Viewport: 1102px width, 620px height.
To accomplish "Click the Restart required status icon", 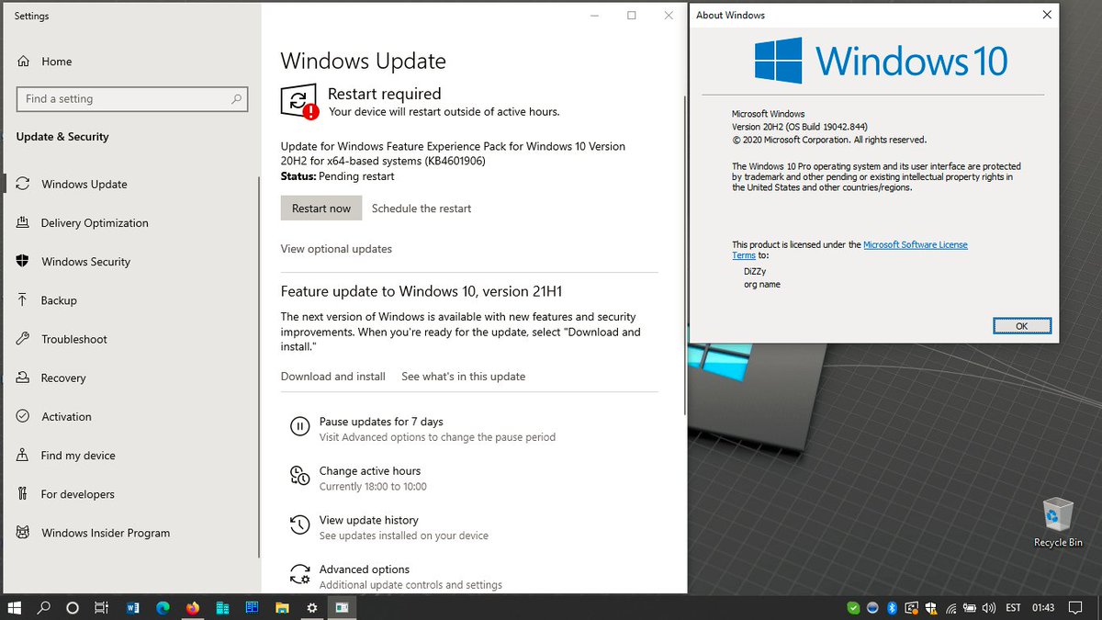I will 299,103.
